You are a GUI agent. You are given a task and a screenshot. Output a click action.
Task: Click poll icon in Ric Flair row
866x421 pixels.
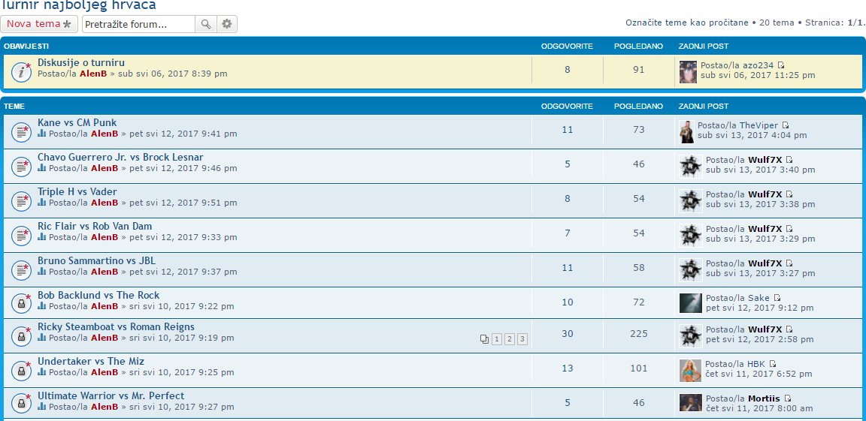click(42, 237)
